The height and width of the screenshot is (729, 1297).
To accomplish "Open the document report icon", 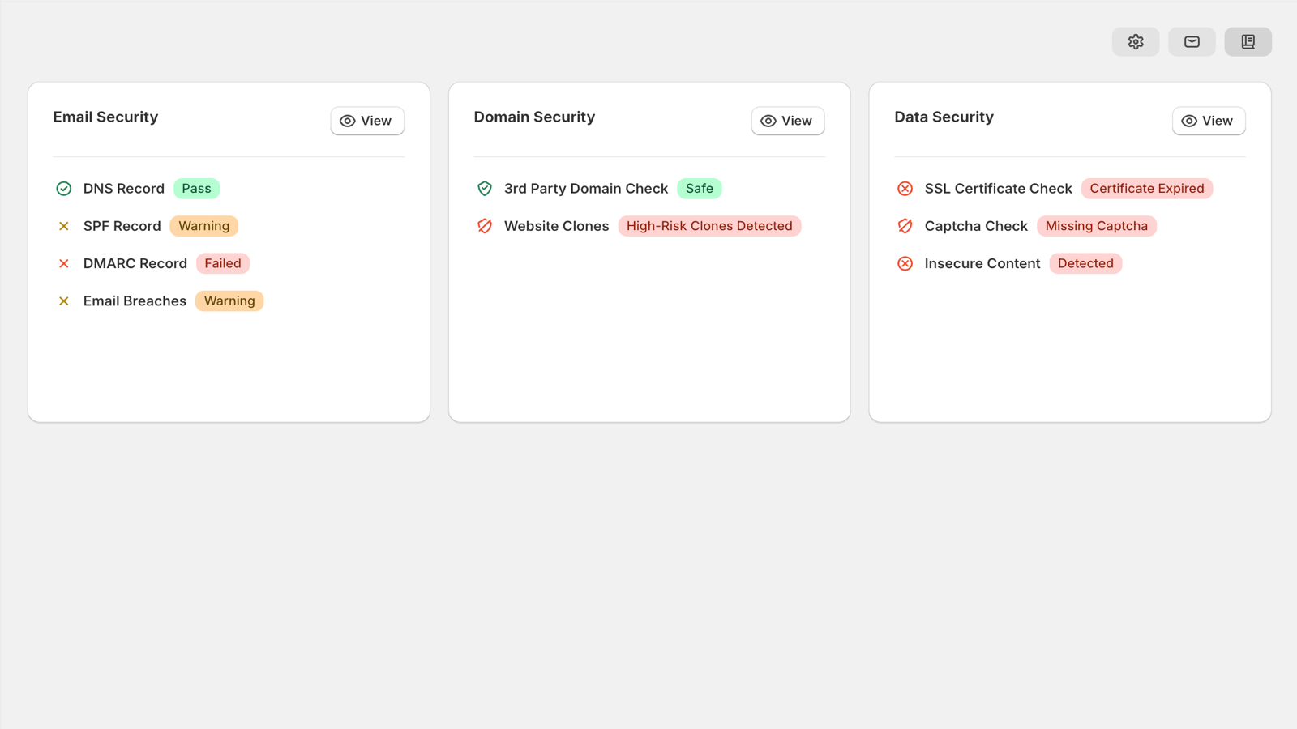I will 1248,41.
